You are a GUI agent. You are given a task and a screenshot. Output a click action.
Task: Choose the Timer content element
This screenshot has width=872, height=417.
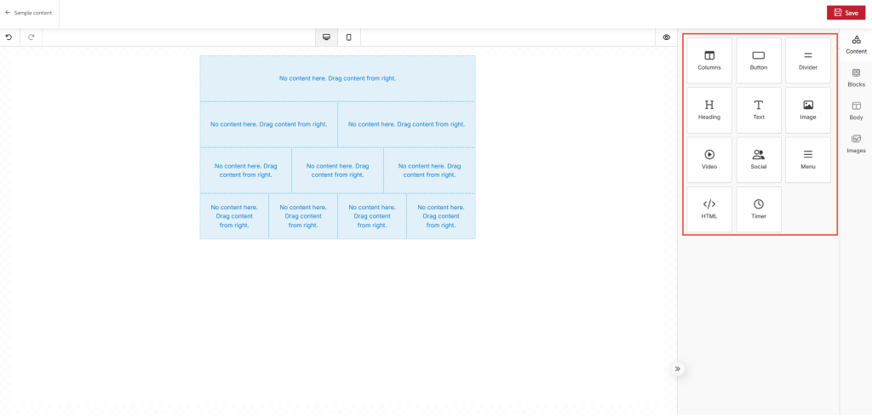(758, 209)
